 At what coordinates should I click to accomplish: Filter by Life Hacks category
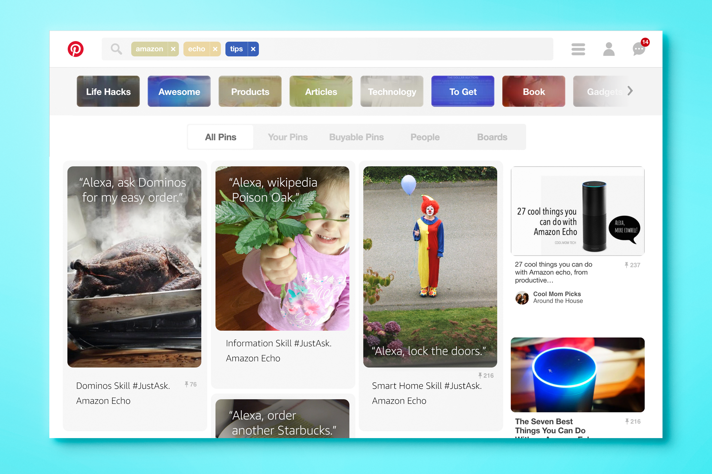(108, 92)
